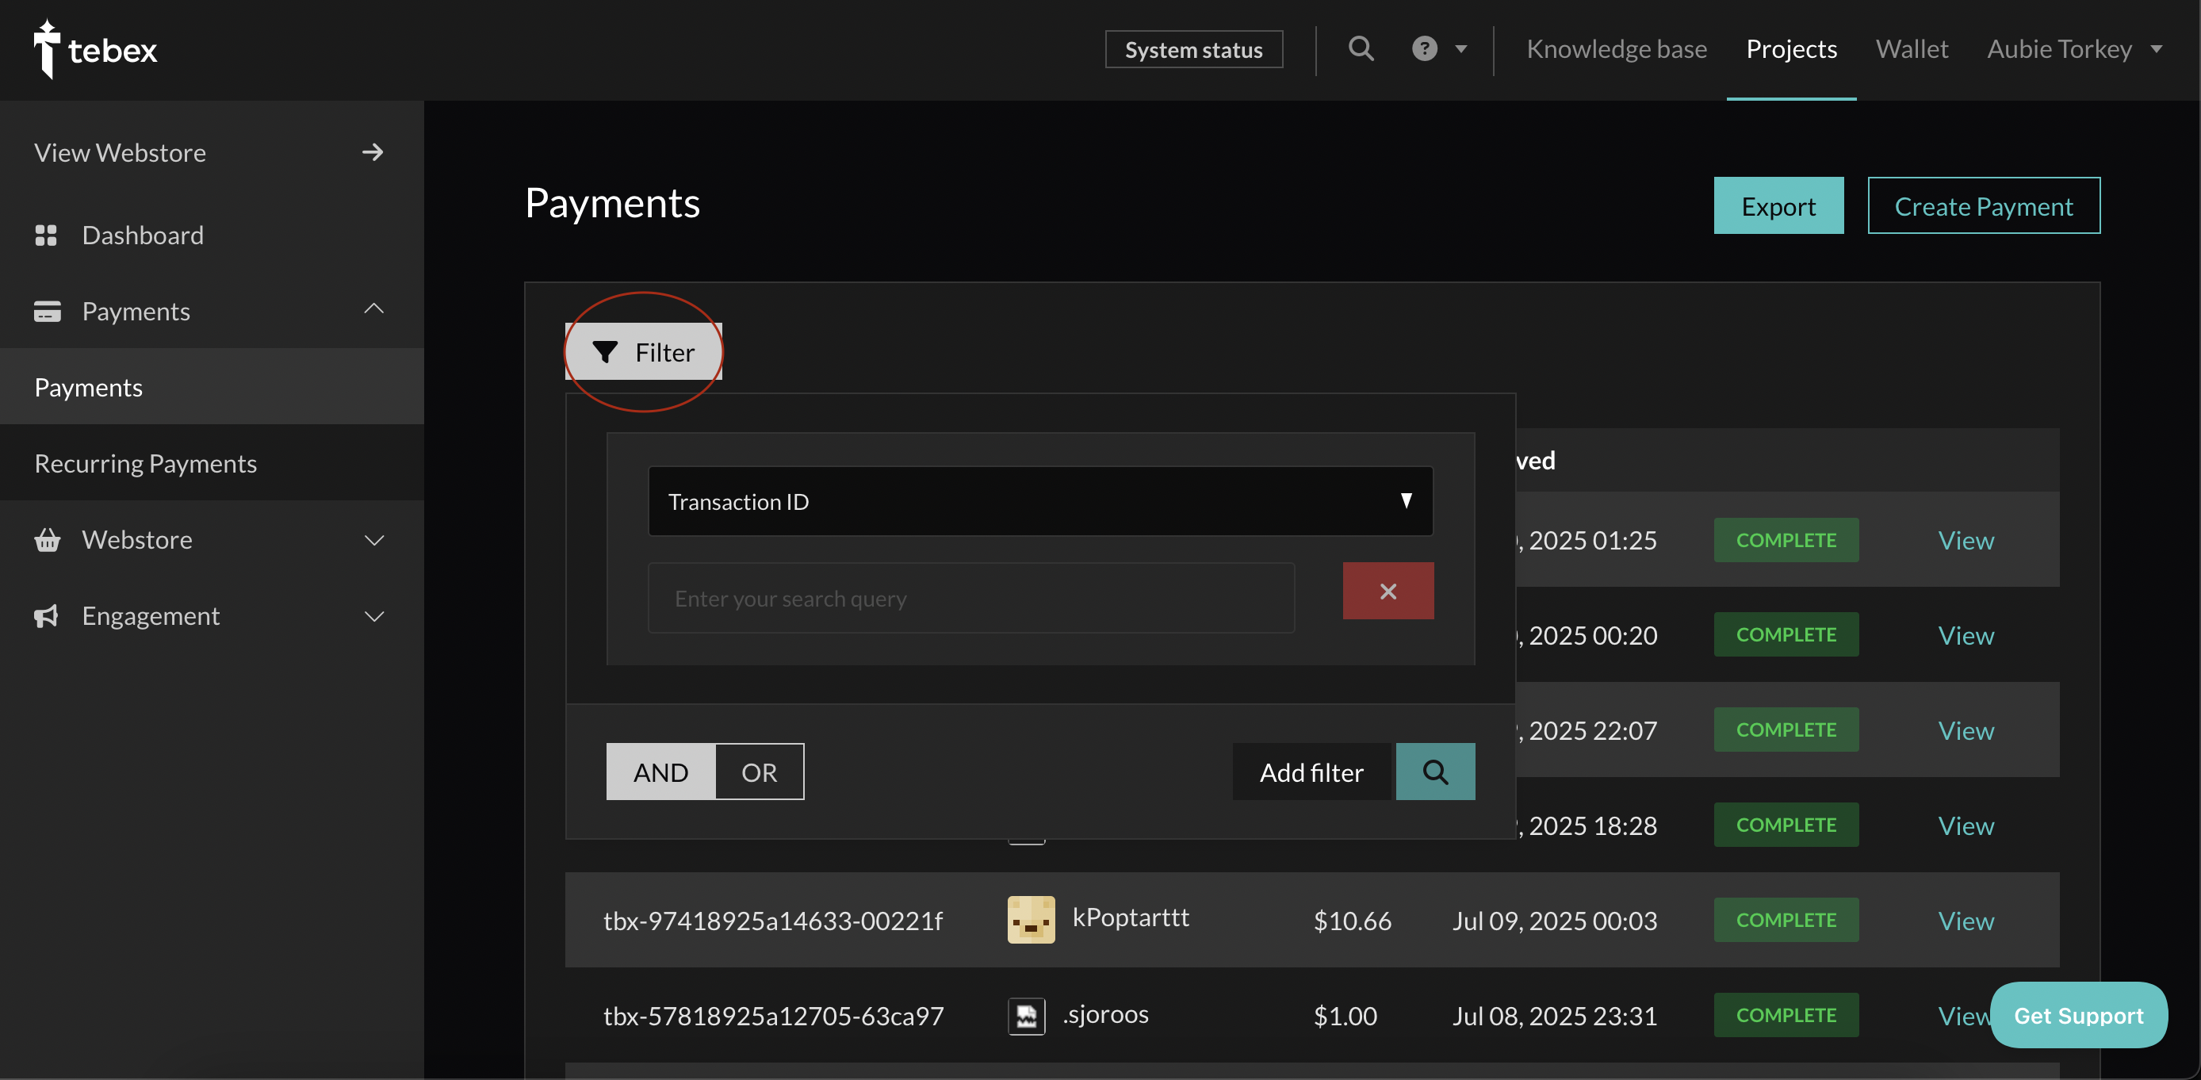Image resolution: width=2201 pixels, height=1080 pixels.
Task: Remove the filter with red X button
Action: pos(1388,591)
